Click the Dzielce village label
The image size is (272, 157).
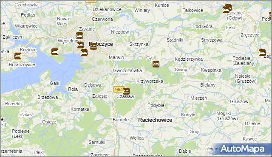click(252, 124)
